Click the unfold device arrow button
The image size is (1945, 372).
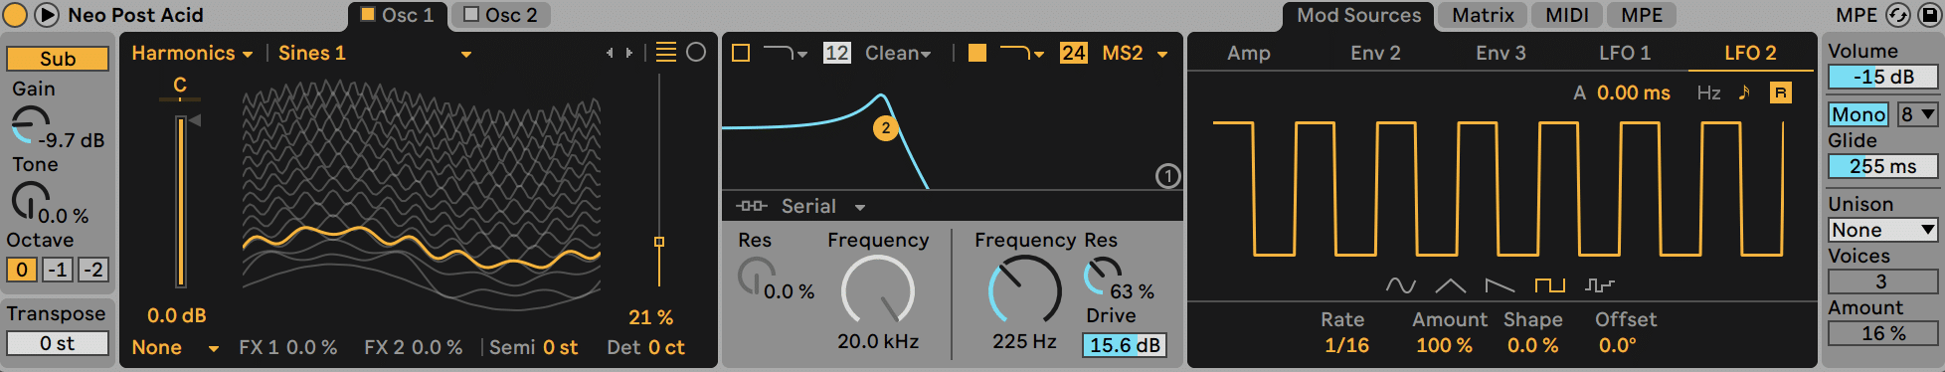click(x=47, y=15)
